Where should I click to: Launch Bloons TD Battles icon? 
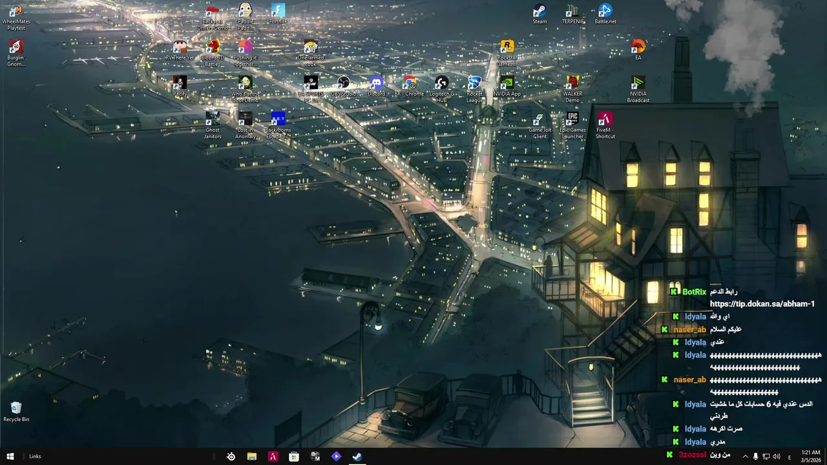[213, 54]
